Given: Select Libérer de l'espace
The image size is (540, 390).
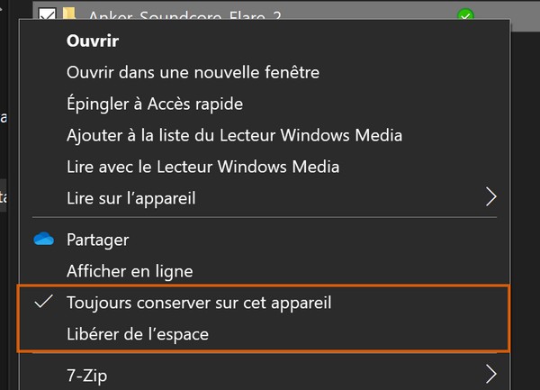Looking at the screenshot, I should (x=138, y=334).
